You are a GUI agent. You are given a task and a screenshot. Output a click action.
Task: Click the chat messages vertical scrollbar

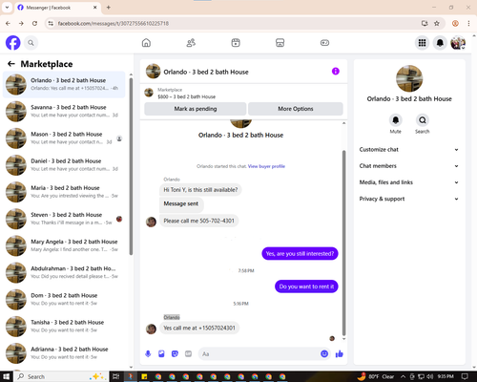[x=343, y=243]
